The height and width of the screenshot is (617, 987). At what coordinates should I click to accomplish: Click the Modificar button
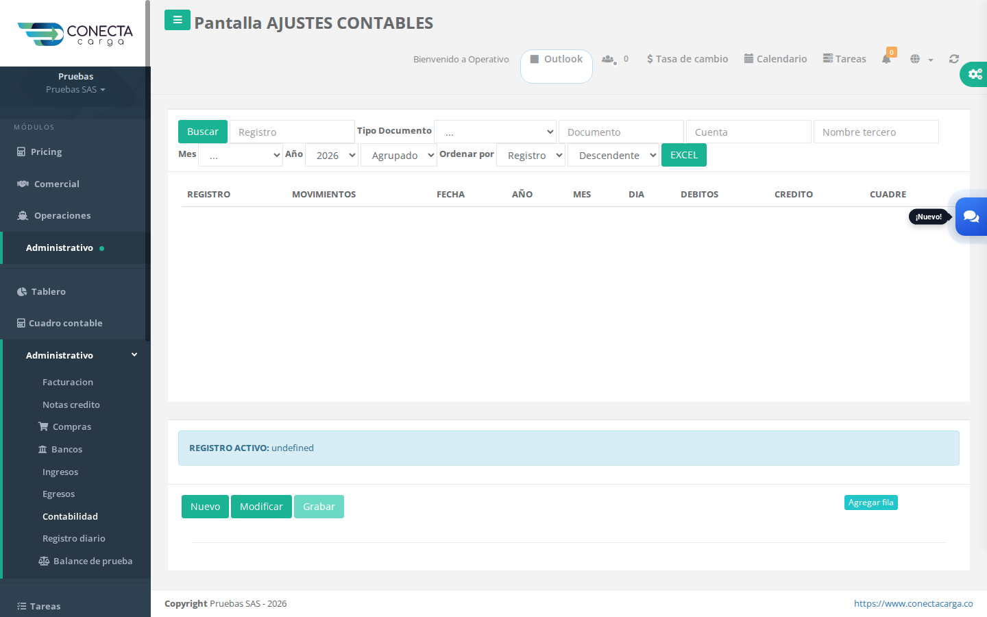[x=261, y=507]
